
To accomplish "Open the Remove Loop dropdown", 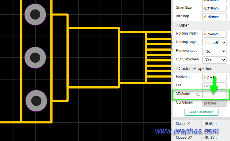I will coord(214,51).
